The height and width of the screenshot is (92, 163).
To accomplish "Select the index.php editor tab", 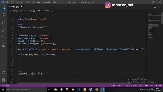I will (15, 7).
